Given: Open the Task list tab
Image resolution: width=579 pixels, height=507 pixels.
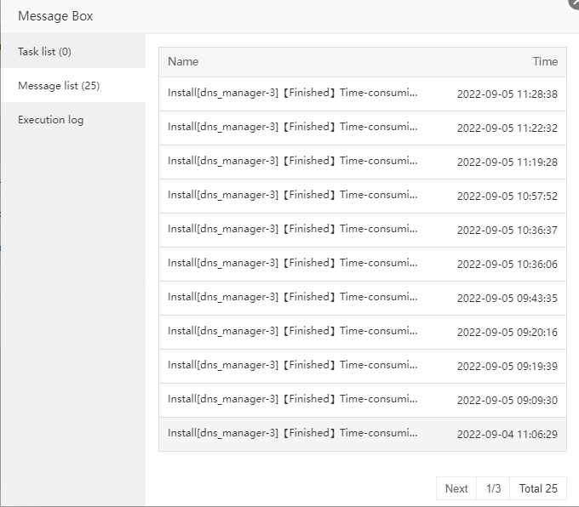Looking at the screenshot, I should (x=45, y=52).
